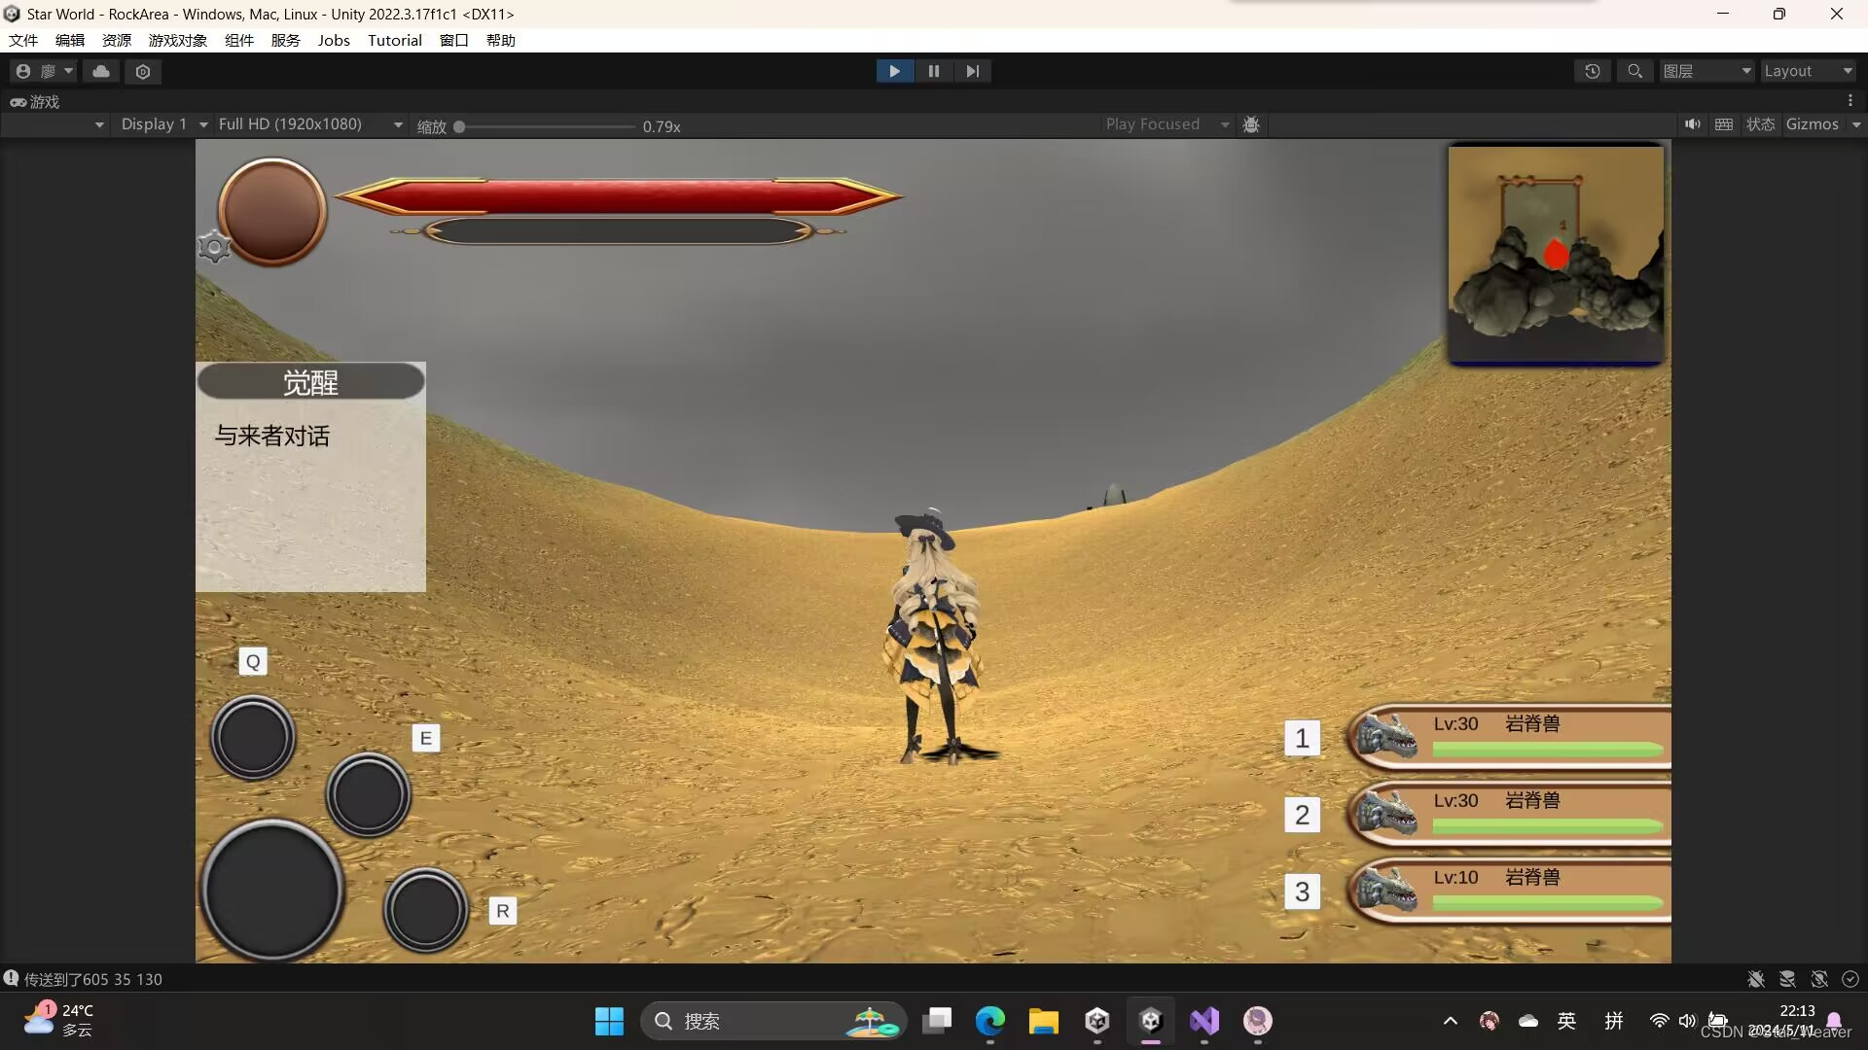The width and height of the screenshot is (1868, 1050).
Task: Open the 组件 menu
Action: click(x=239, y=40)
